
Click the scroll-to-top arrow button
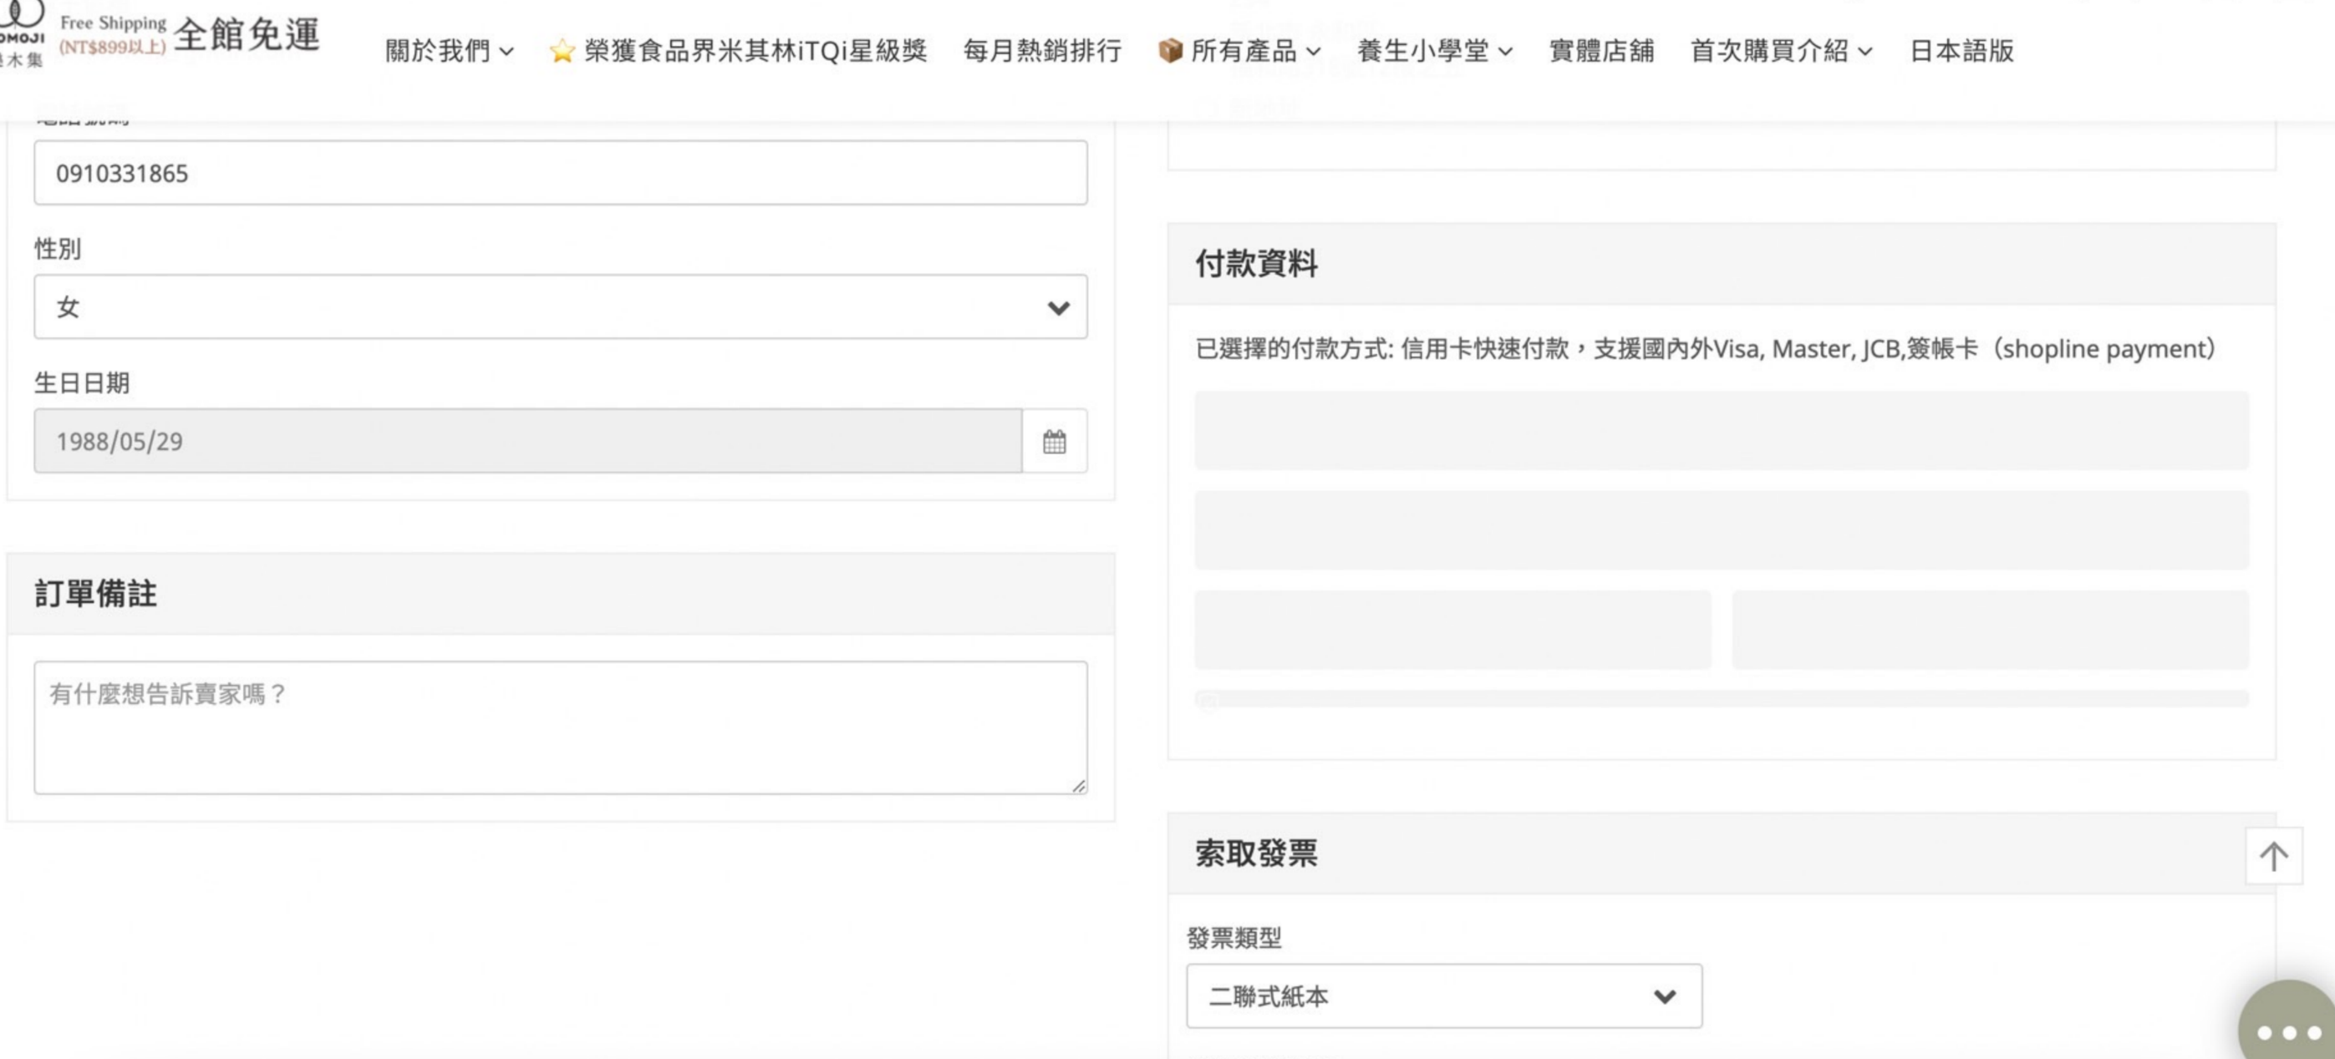(2272, 856)
